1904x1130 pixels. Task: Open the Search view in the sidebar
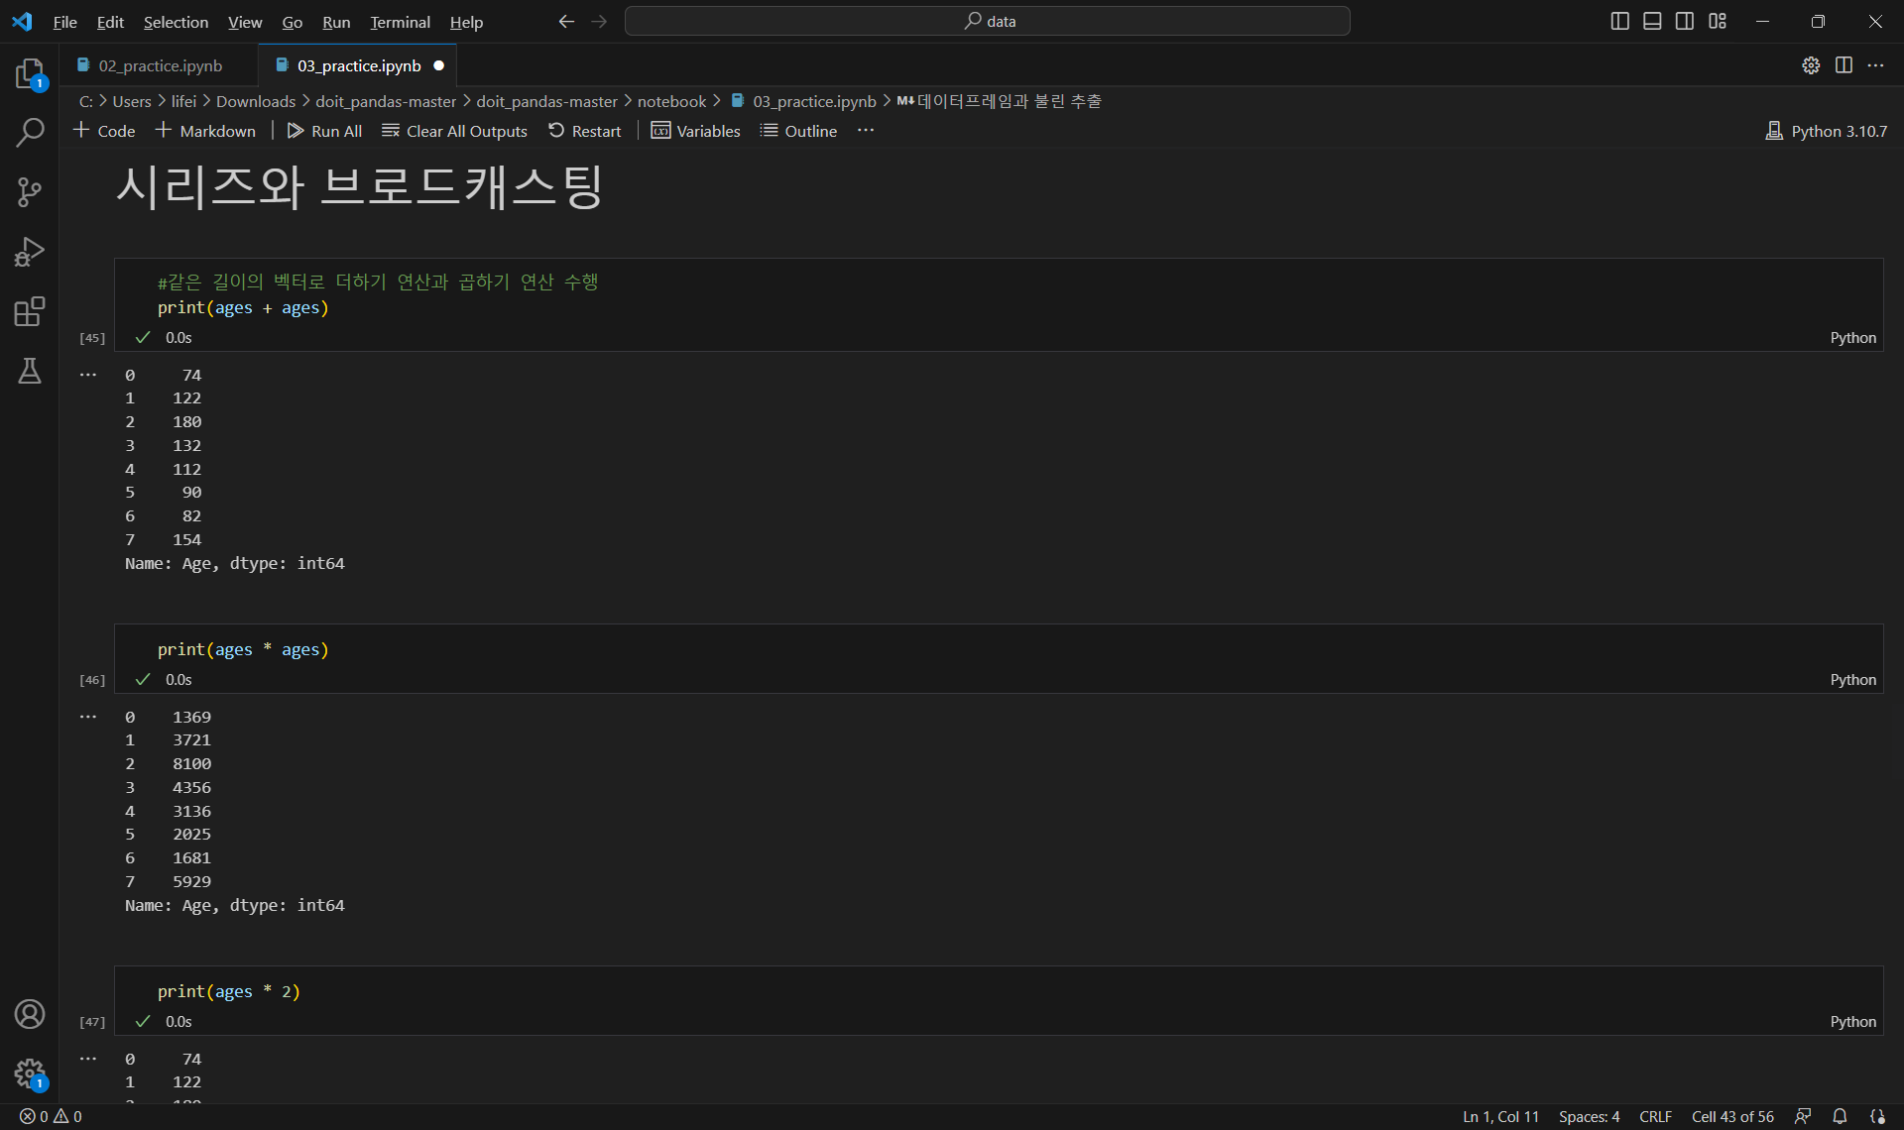(x=30, y=132)
